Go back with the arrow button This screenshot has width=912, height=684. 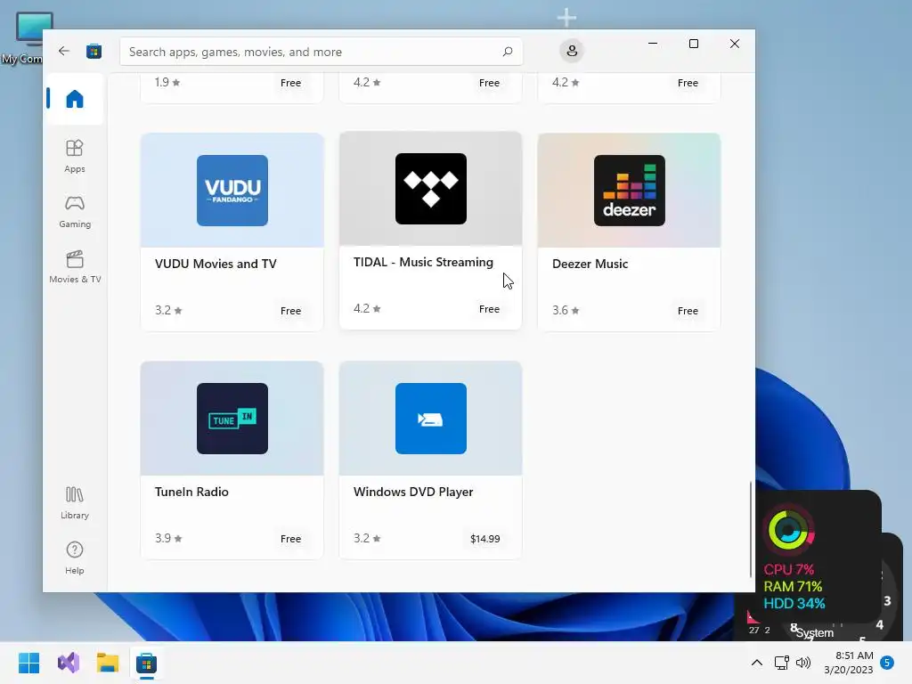tap(64, 51)
